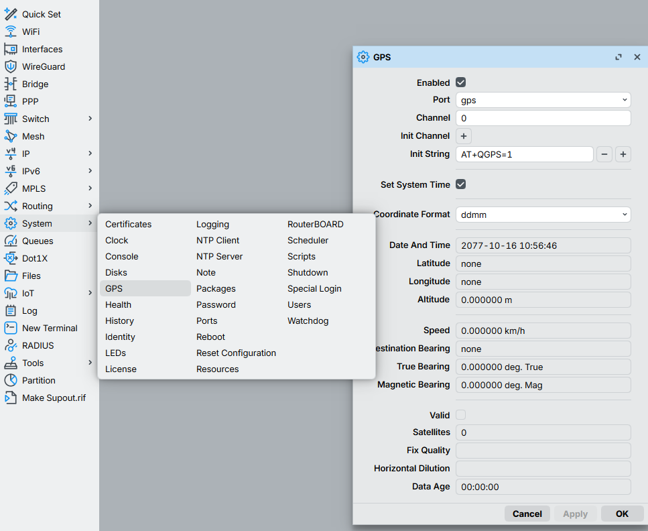Select the RADIUS icon in sidebar

pos(10,345)
